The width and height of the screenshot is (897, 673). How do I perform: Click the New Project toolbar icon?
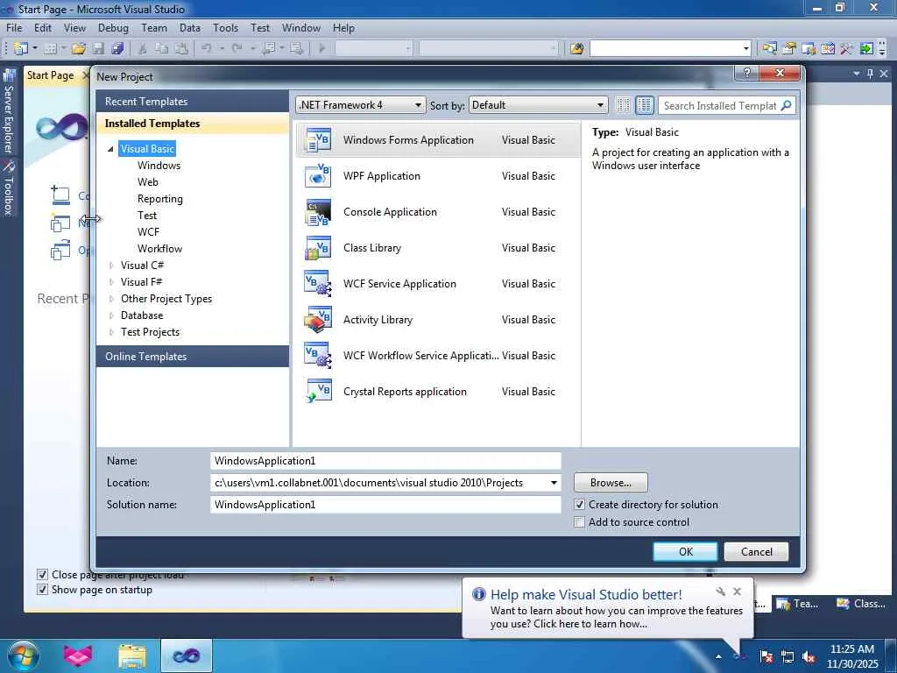coord(21,49)
